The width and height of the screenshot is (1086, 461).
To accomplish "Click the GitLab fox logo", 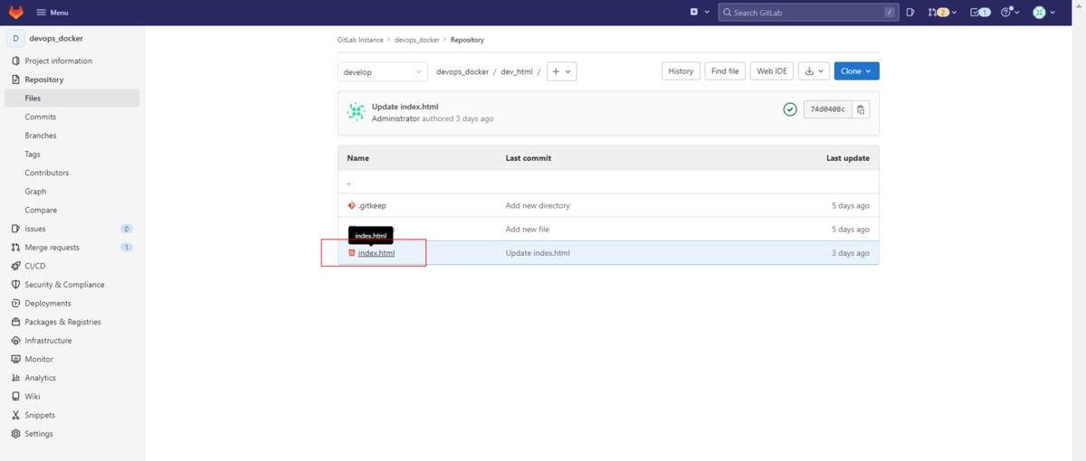I will tap(16, 13).
